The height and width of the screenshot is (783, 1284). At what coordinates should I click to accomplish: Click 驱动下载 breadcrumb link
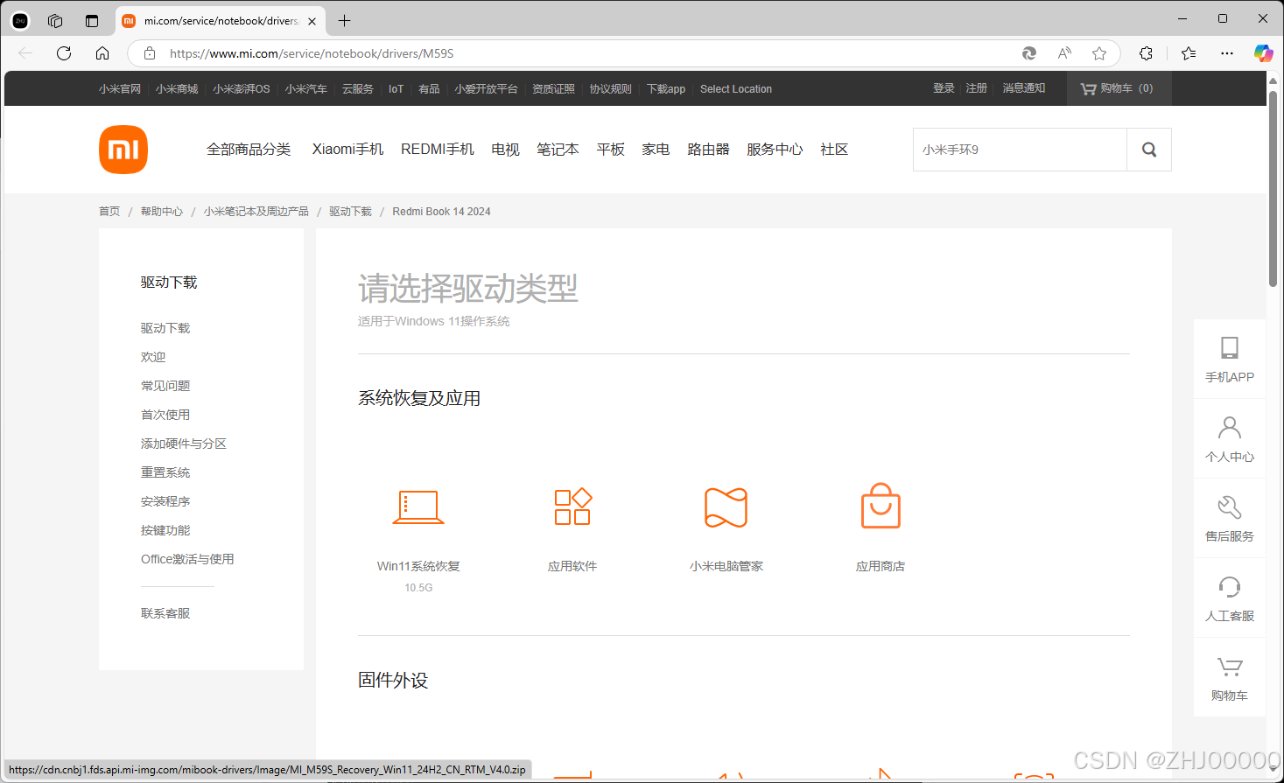[350, 212]
